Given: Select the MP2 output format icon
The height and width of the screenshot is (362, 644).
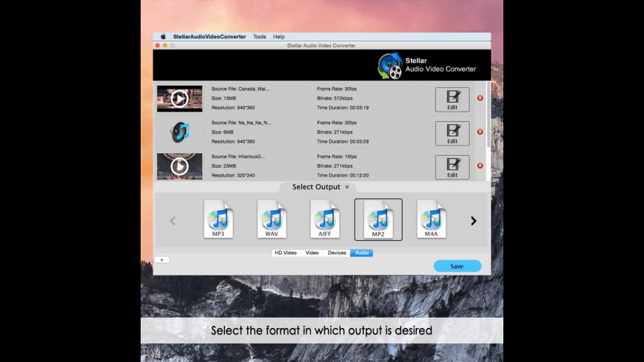Looking at the screenshot, I should [378, 219].
